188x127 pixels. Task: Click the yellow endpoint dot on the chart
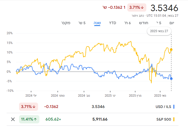(171, 49)
